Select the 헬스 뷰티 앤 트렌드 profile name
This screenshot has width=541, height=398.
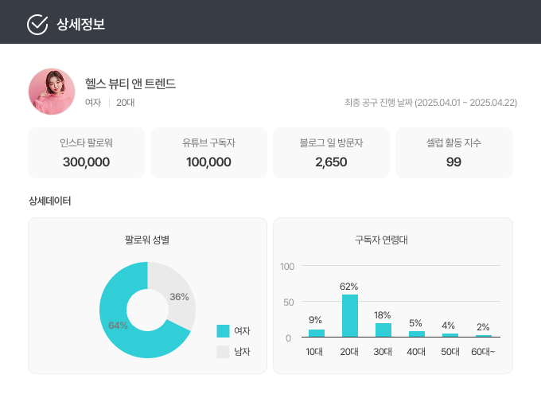click(130, 84)
